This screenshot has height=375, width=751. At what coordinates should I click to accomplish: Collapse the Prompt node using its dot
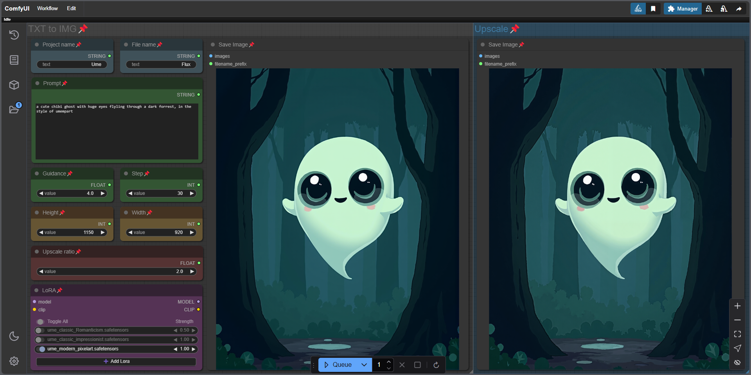38,83
